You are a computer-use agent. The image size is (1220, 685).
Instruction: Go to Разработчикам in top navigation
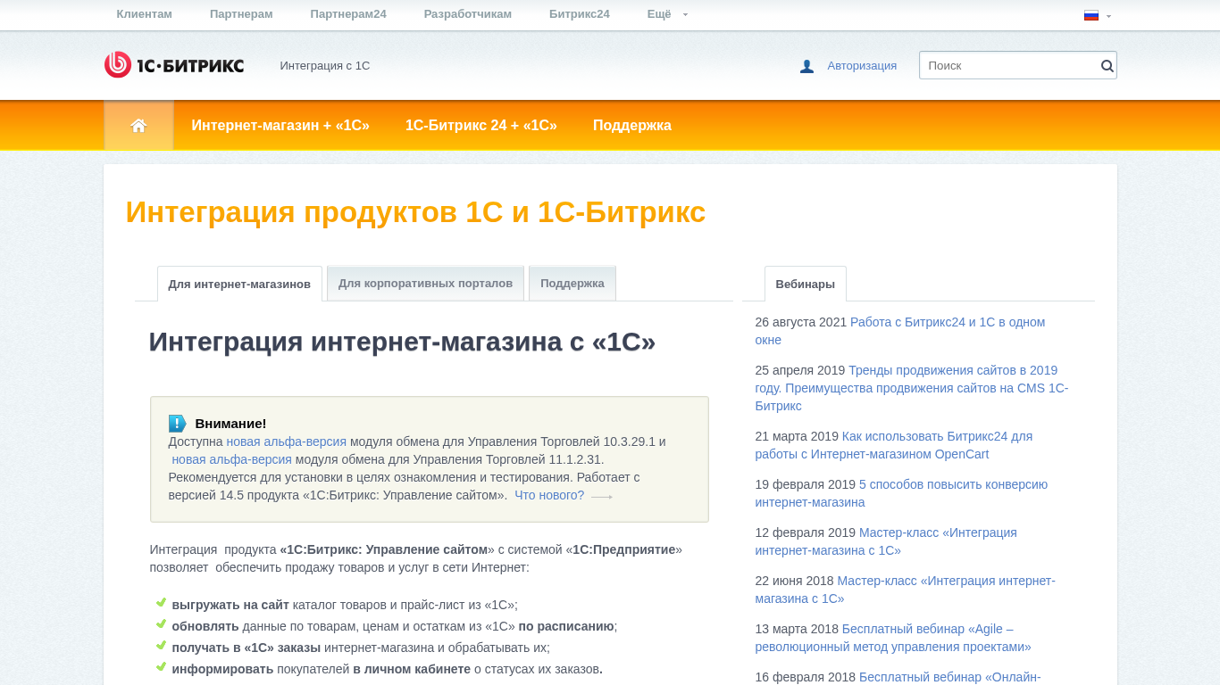pos(467,14)
